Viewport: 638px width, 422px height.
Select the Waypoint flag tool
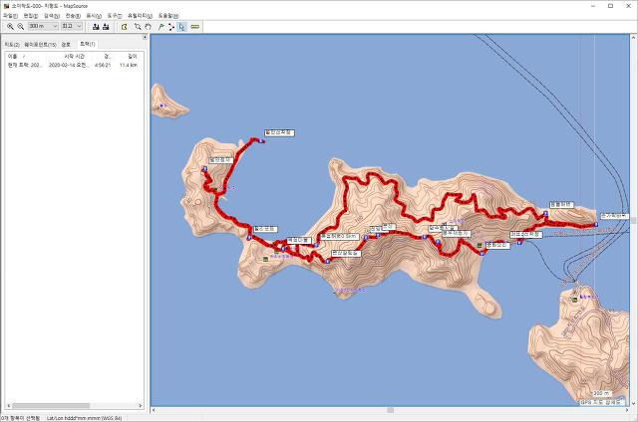[160, 27]
